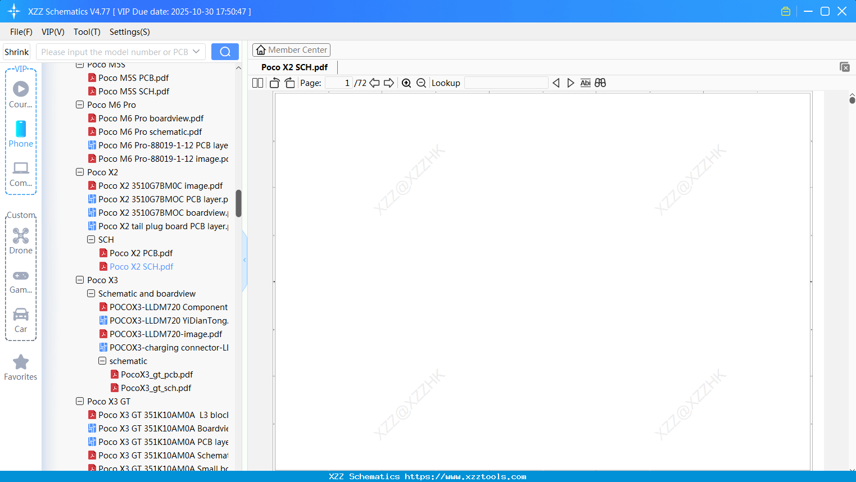
Task: Open POCOX3-LLDM720 YiDianTong file
Action: [x=169, y=320]
